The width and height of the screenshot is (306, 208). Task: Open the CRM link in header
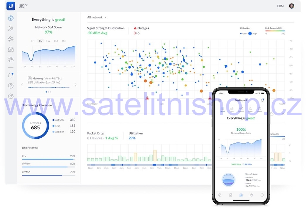click(x=280, y=6)
